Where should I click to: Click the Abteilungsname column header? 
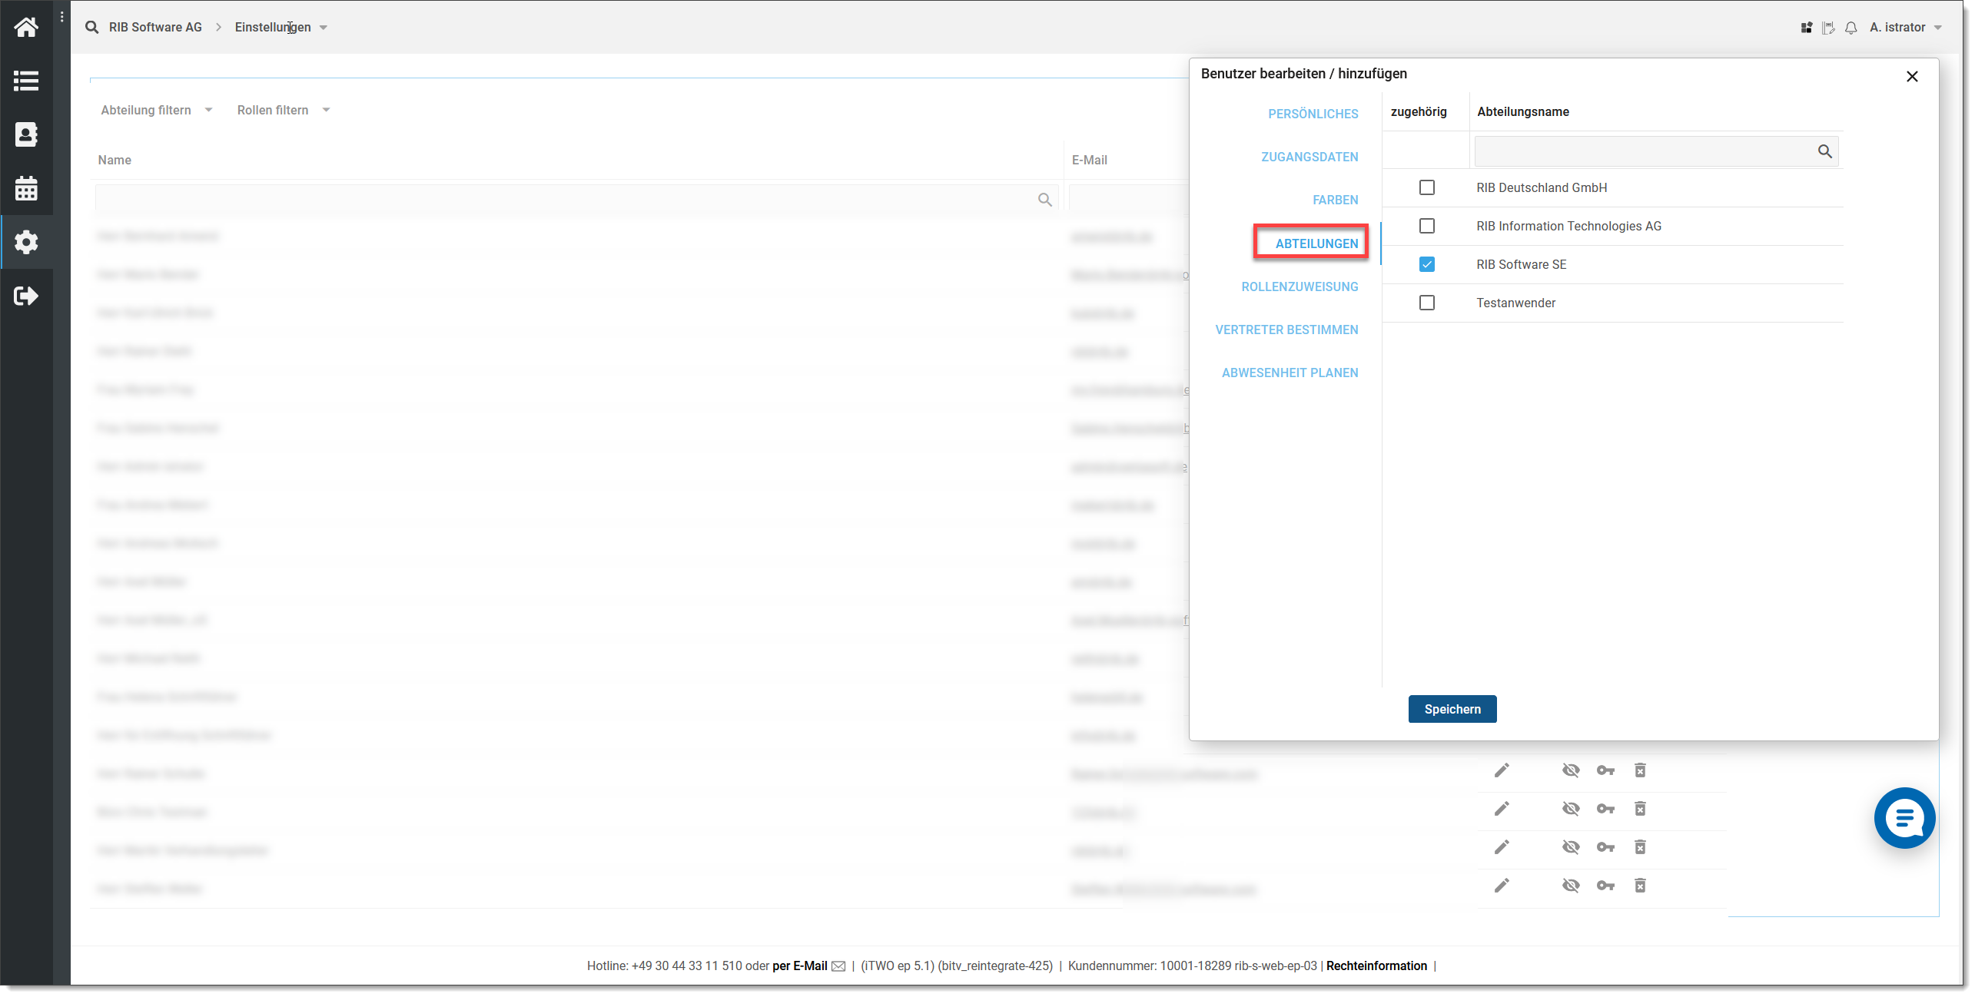(x=1522, y=111)
